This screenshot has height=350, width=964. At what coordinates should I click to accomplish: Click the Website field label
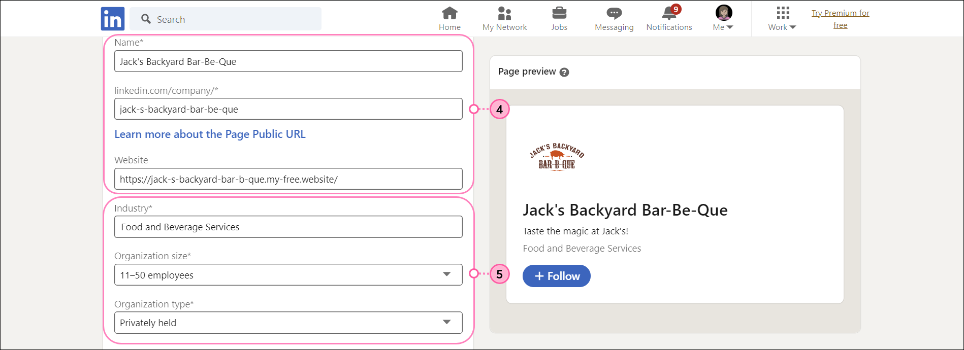coord(131,160)
